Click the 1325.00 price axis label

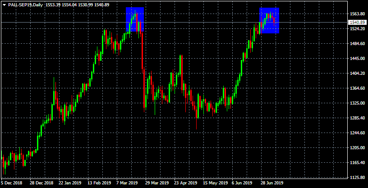coord(357,103)
